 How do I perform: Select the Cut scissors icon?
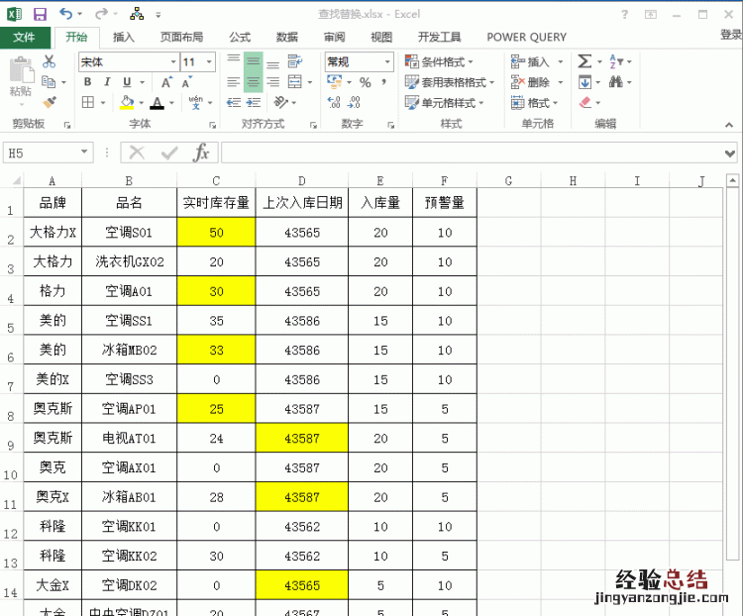click(x=49, y=61)
